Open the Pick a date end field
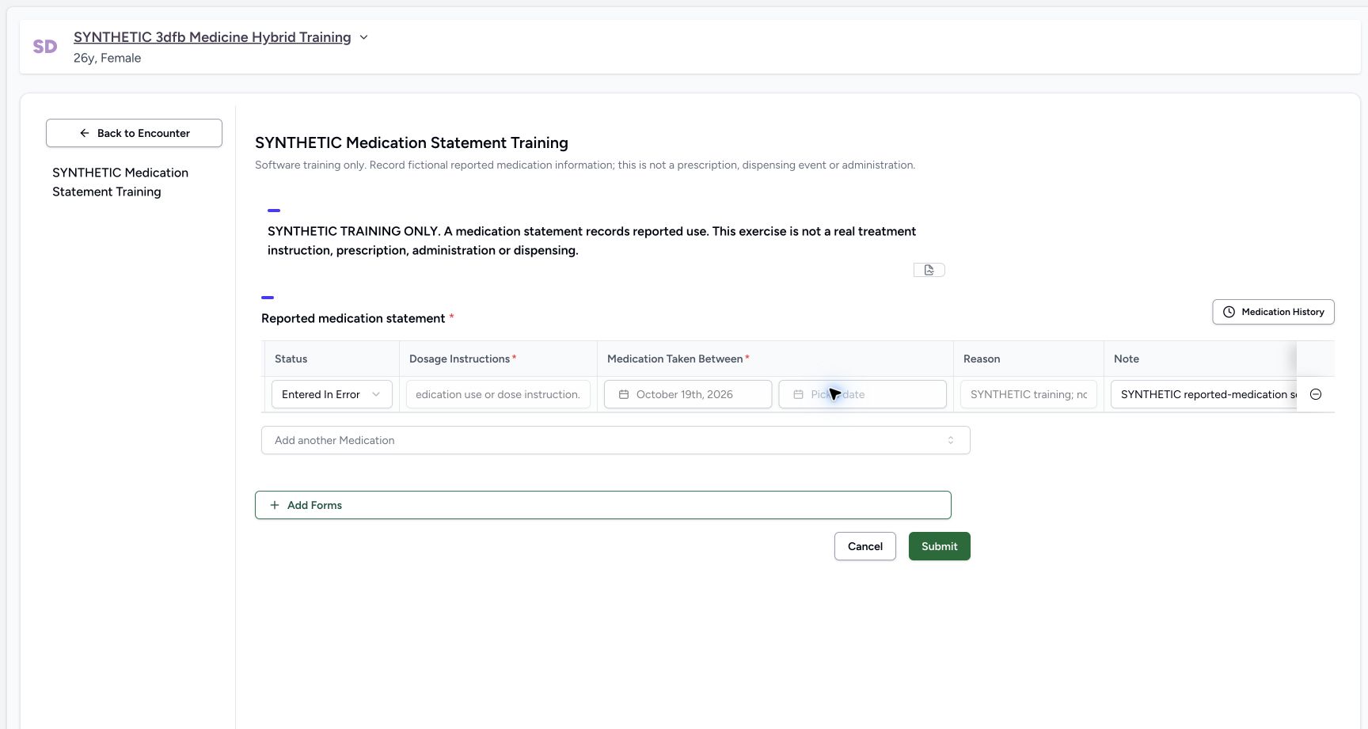Image resolution: width=1368 pixels, height=729 pixels. click(x=862, y=394)
